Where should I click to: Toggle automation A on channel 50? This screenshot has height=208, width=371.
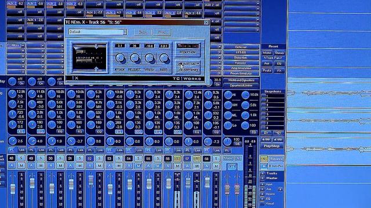pyautogui.click(x=51, y=166)
